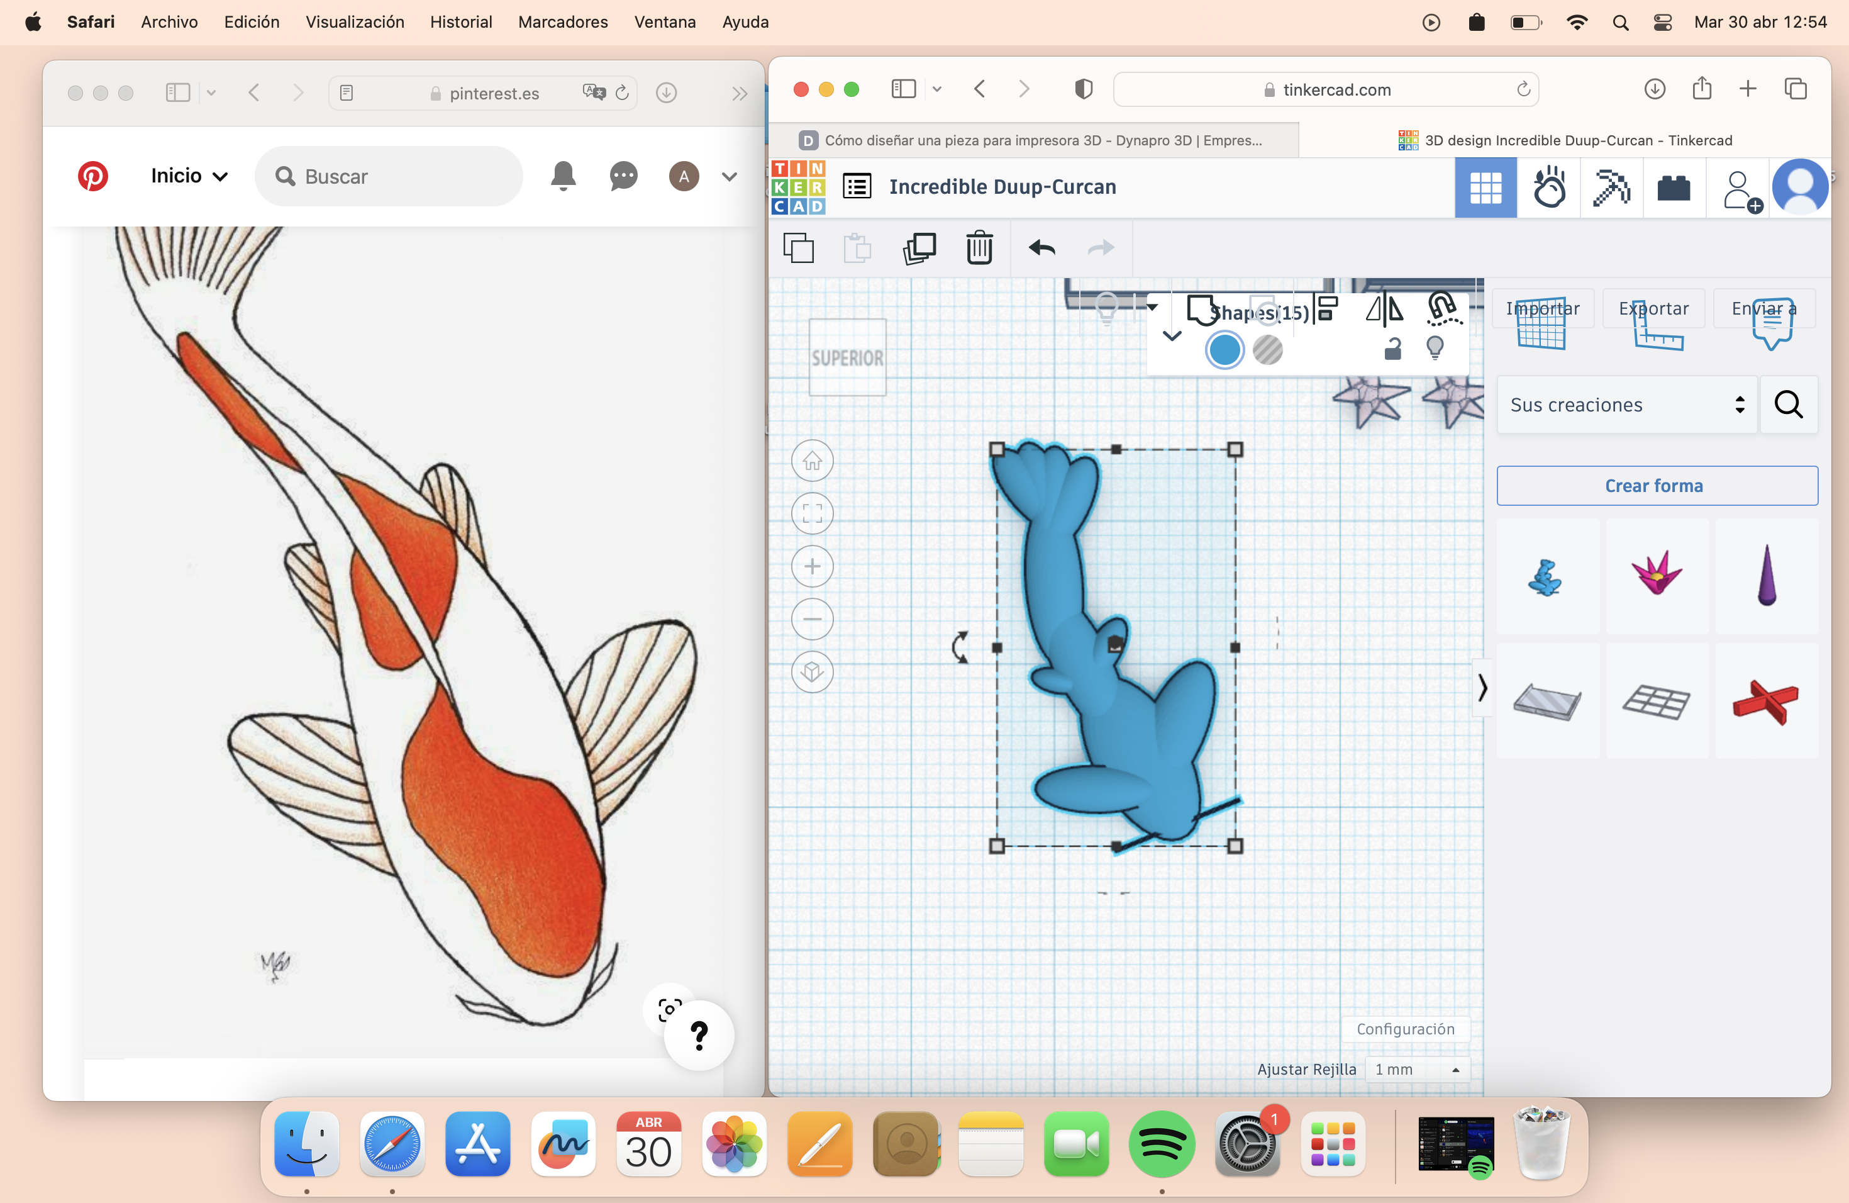This screenshot has height=1203, width=1849.
Task: Set shape to Hole mode
Action: pos(1268,350)
